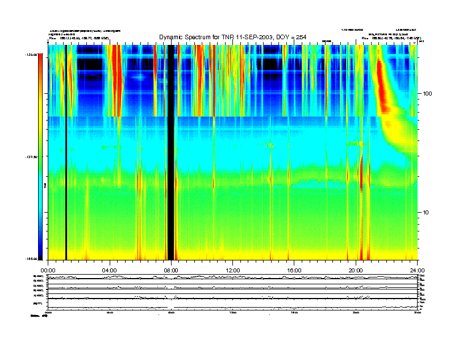This screenshot has width=450, height=348.
Task: Click the 00:00 time axis label
Action: [x=48, y=271]
